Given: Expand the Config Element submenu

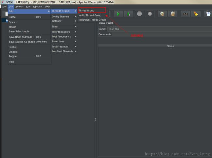Looking at the screenshot, I should (x=64, y=17).
